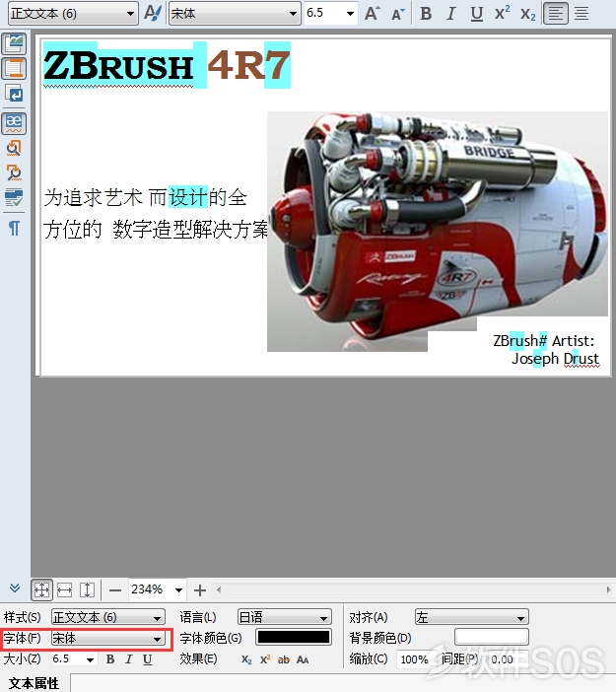This screenshot has width=616, height=692.
Task: Open 字体(F) font dropdown in properties panel
Action: click(108, 638)
